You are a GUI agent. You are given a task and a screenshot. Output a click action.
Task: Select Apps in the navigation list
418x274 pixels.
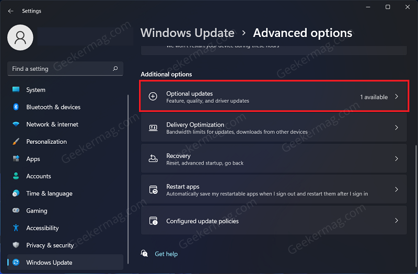pos(65,159)
